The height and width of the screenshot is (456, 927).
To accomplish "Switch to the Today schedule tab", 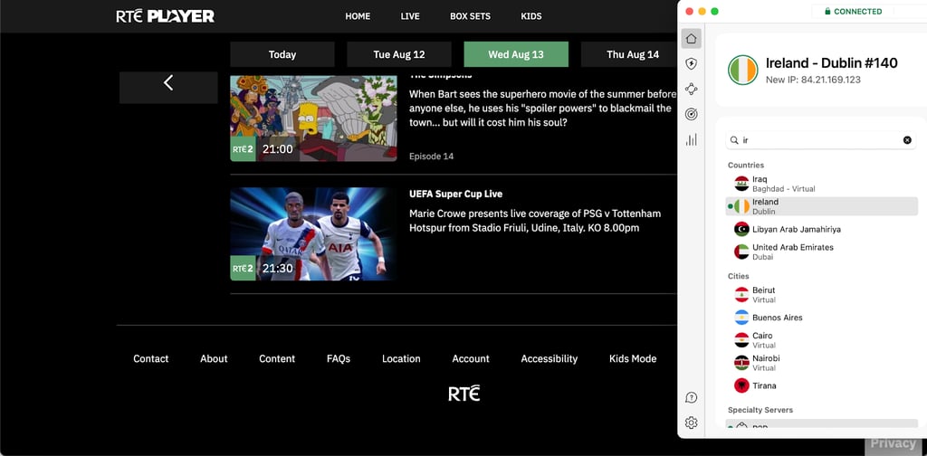I will [282, 54].
